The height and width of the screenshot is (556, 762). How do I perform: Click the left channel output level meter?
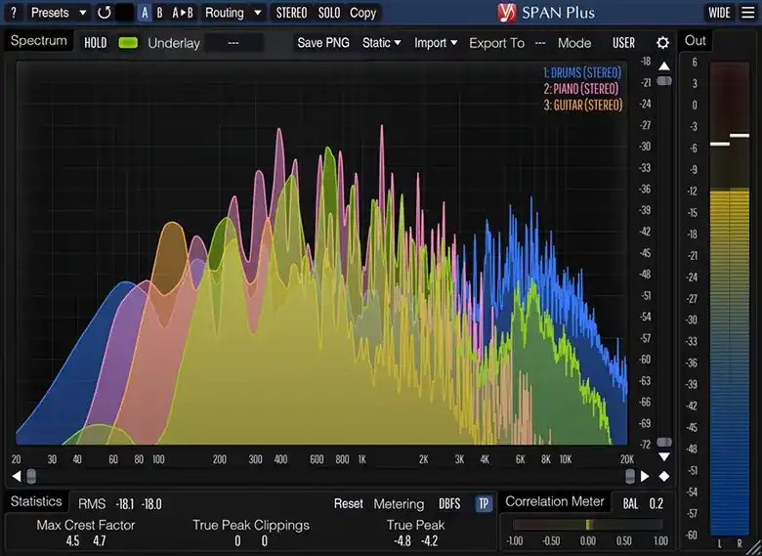point(720,298)
